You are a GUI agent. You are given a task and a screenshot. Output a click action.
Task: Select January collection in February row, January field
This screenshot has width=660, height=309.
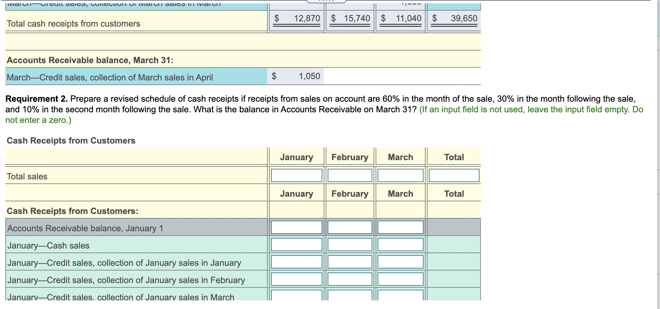pos(297,279)
